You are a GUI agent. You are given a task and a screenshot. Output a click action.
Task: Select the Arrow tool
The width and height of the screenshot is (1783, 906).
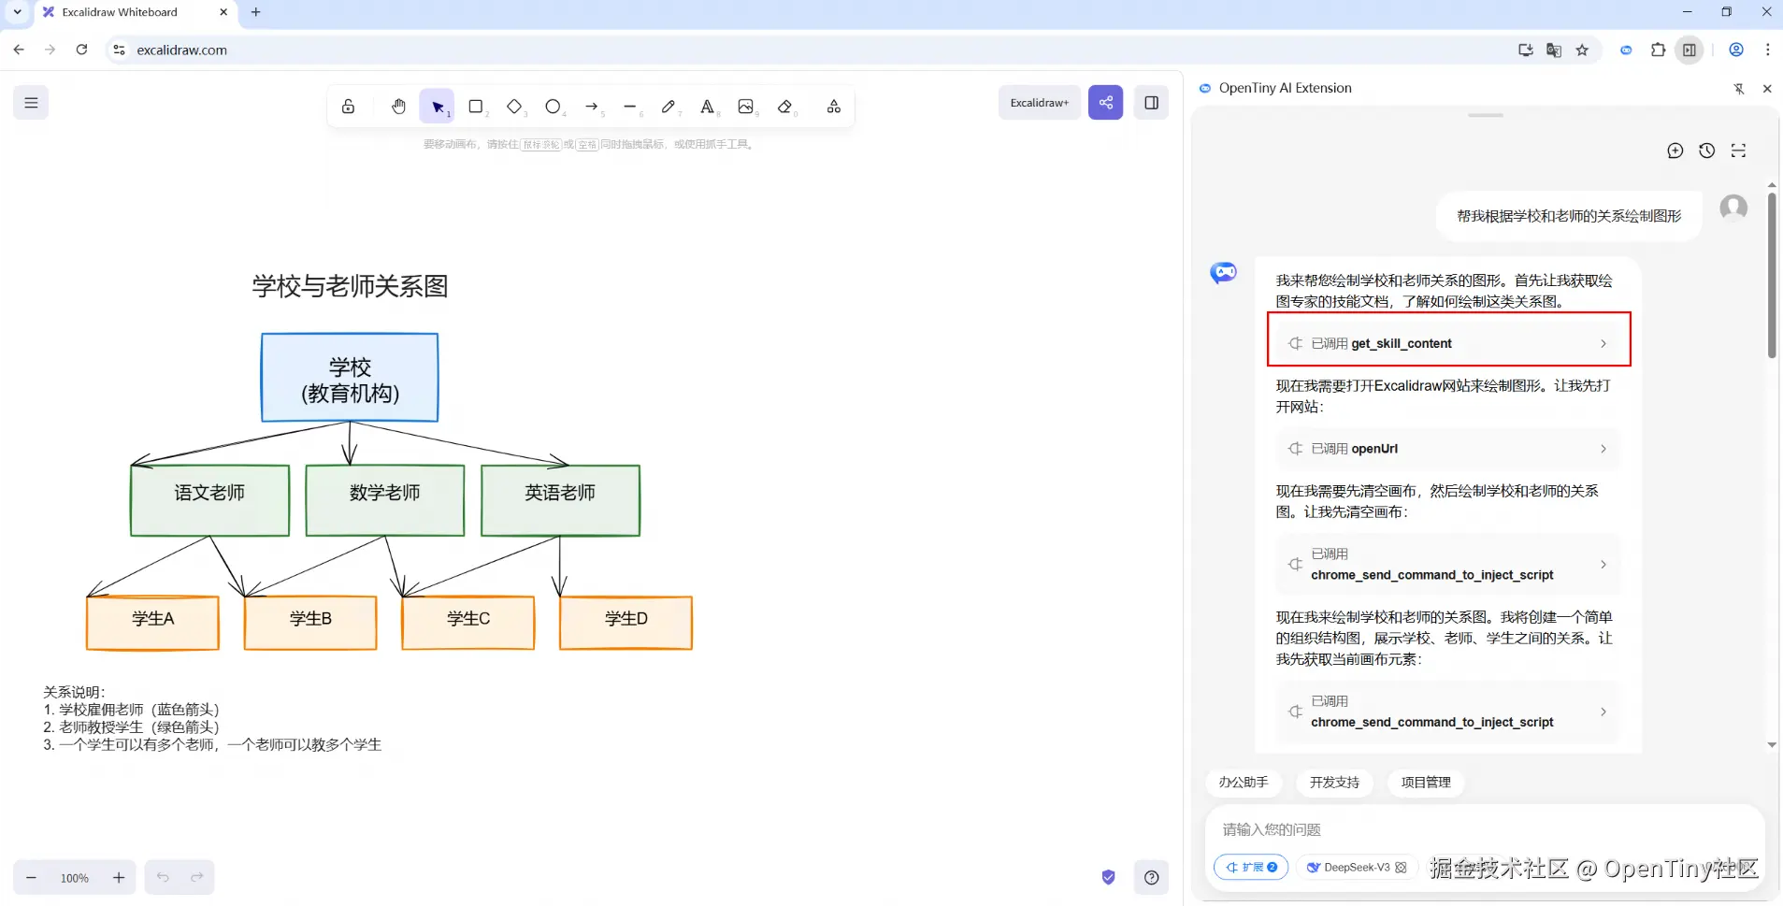tap(592, 107)
